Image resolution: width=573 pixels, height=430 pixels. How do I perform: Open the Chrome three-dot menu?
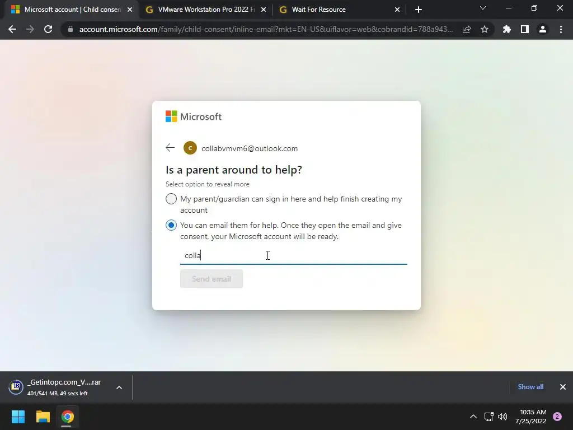click(561, 29)
